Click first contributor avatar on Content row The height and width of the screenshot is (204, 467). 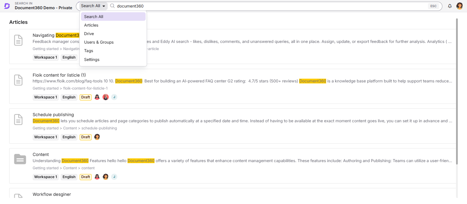coord(97,177)
